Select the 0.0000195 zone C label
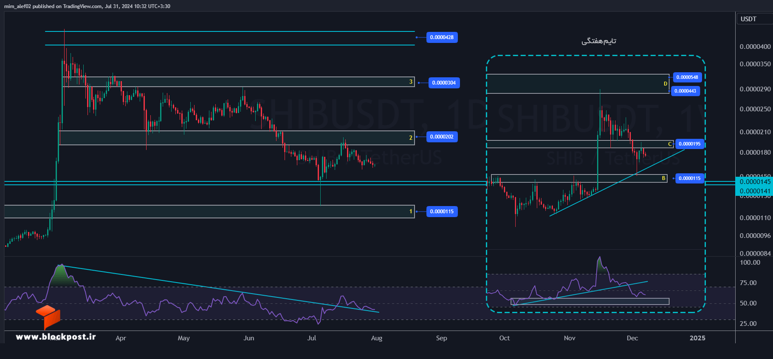The width and height of the screenshot is (773, 359). tap(689, 144)
